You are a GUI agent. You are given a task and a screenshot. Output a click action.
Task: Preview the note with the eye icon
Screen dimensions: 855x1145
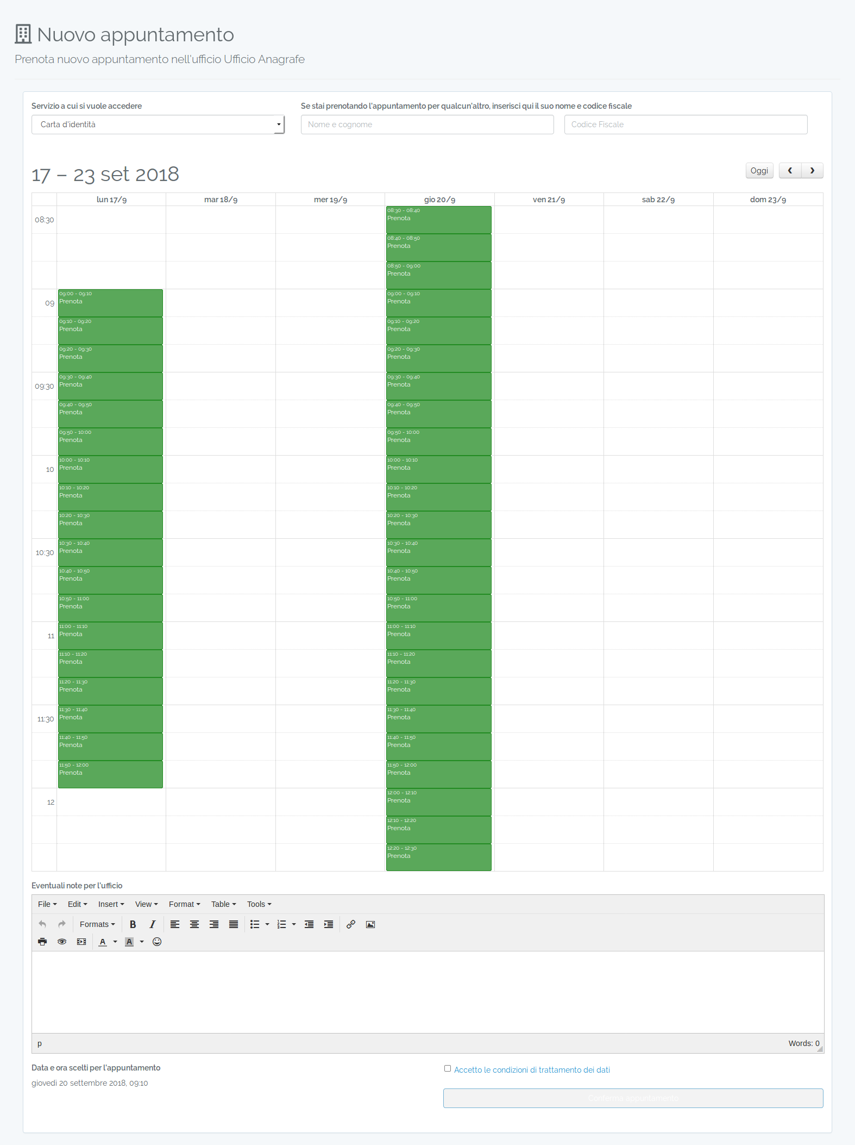click(62, 942)
